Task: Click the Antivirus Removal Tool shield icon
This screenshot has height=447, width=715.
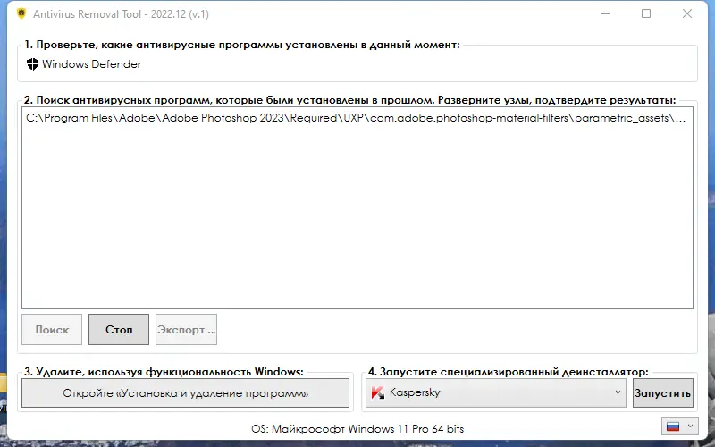Action: 21,13
